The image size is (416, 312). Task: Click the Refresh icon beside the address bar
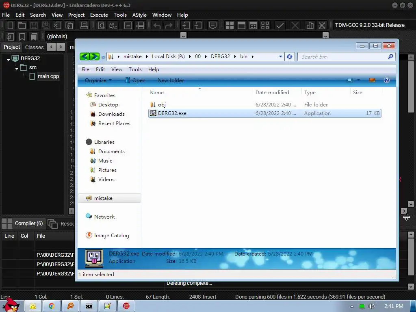tap(289, 56)
